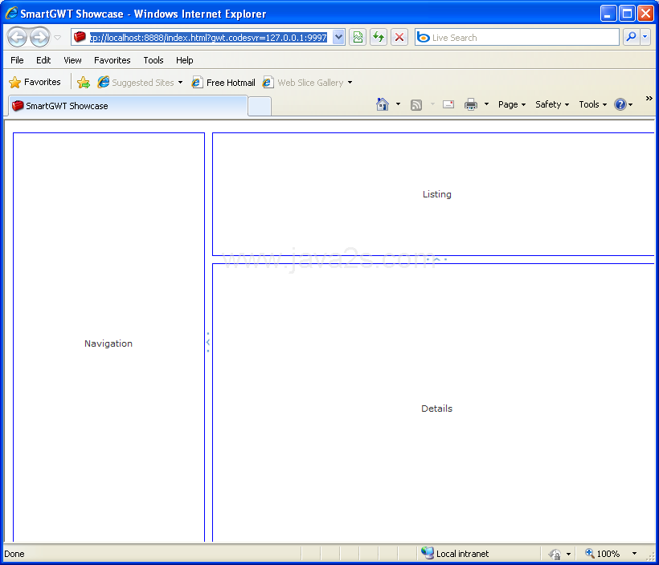659x565 pixels.
Task: Open the Web Slice Gallery link
Action: click(x=303, y=83)
